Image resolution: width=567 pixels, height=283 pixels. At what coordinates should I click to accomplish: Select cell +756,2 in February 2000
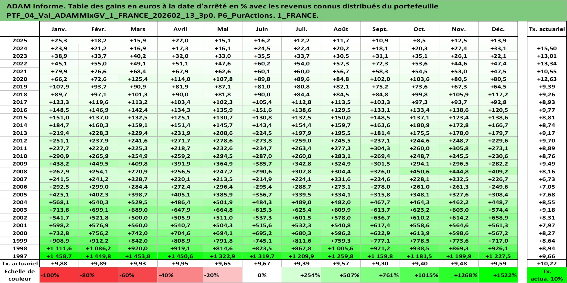tap(98, 233)
